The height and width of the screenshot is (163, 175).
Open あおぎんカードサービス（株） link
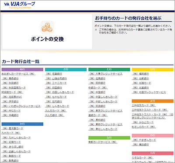click(x=18, y=74)
